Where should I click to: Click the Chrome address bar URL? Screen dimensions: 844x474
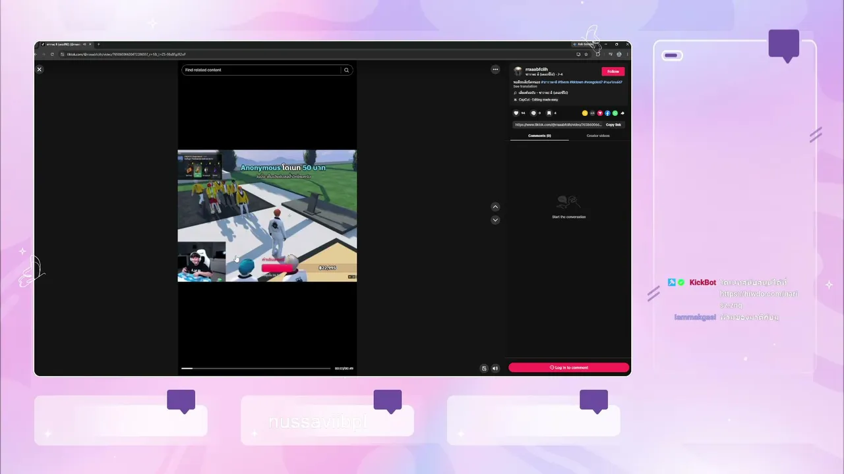click(126, 54)
